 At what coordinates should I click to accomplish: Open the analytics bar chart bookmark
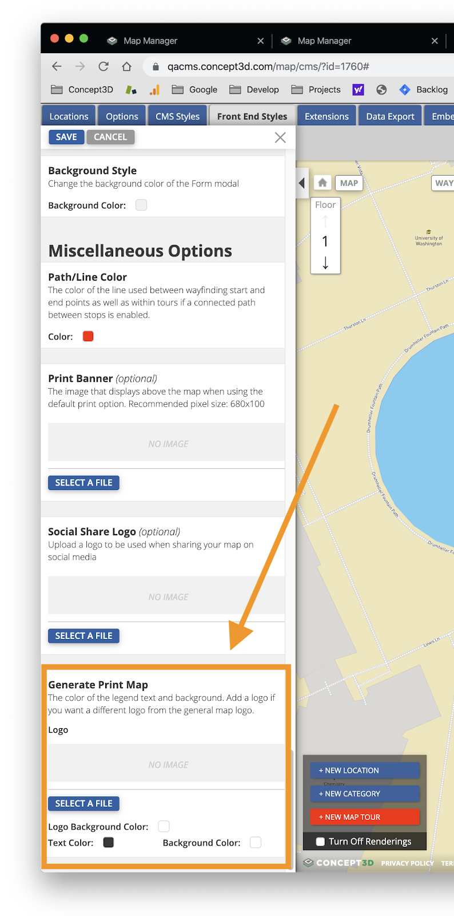pyautogui.click(x=154, y=89)
